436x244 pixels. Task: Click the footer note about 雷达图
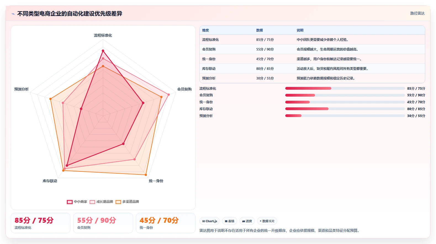[280, 230]
